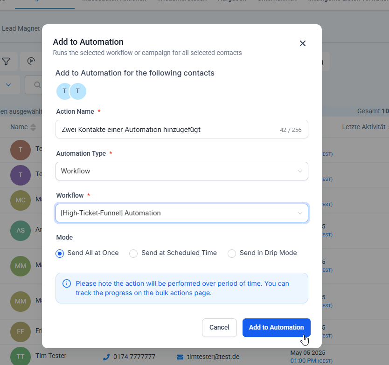Close the Add to Automation dialog

click(303, 43)
